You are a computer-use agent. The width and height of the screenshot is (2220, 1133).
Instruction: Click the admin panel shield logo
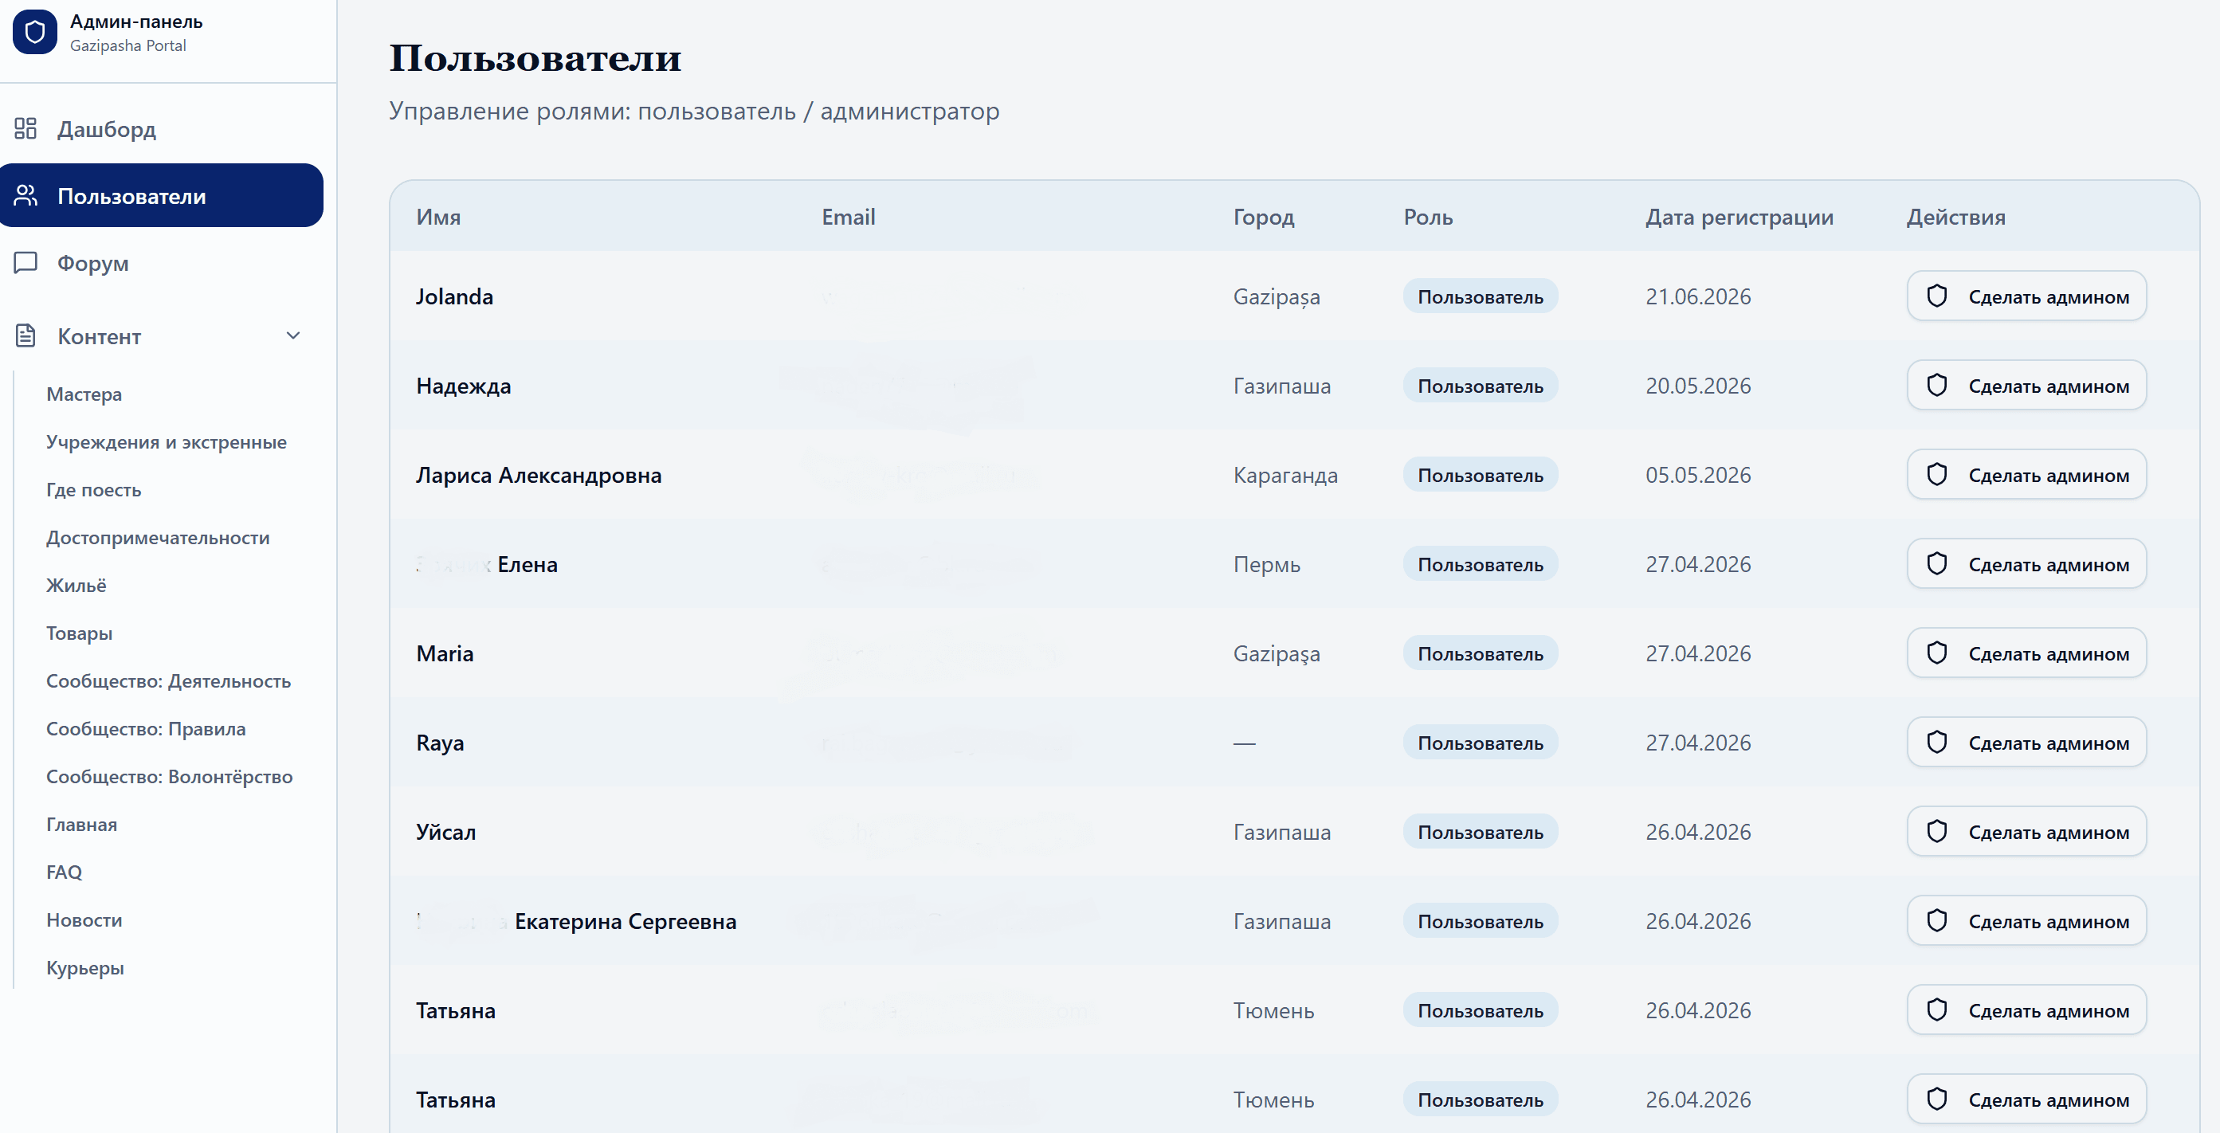pos(34,32)
